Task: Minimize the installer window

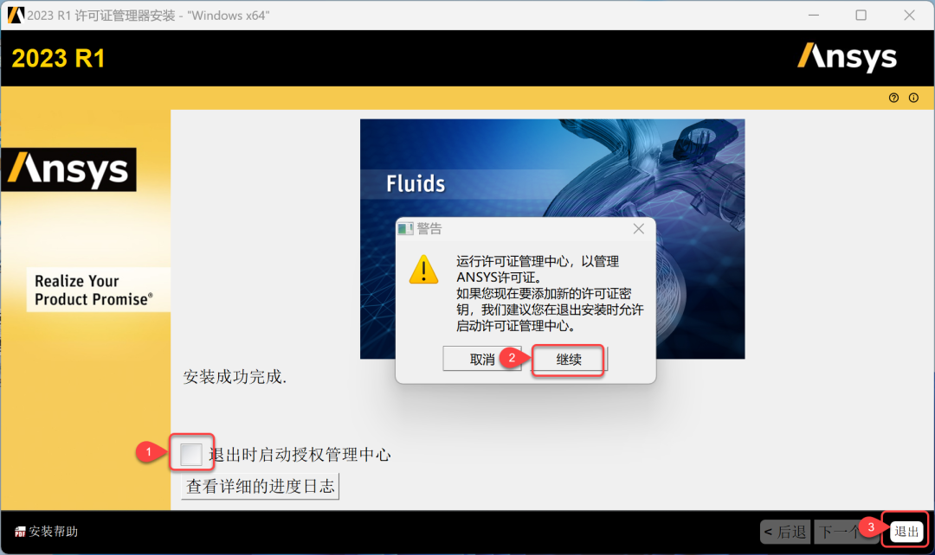Action: (813, 15)
